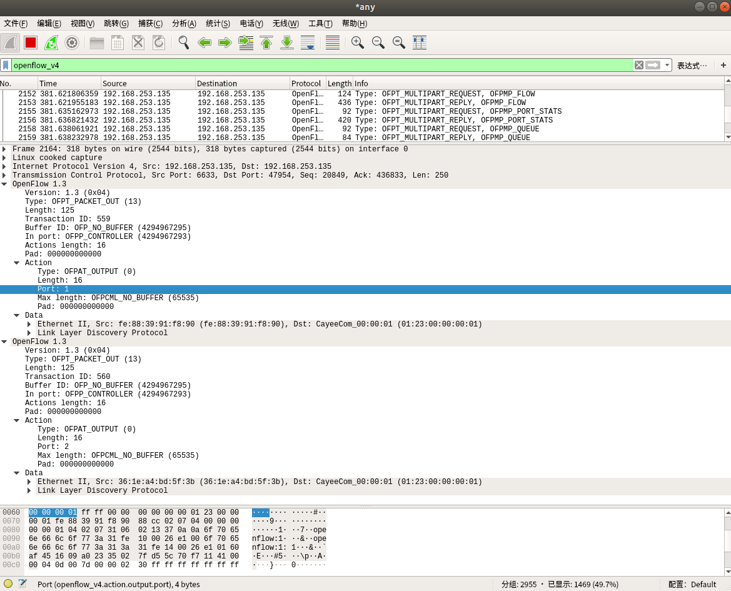Collapse the Action node with Port: 1
731x591 pixels.
click(17, 263)
